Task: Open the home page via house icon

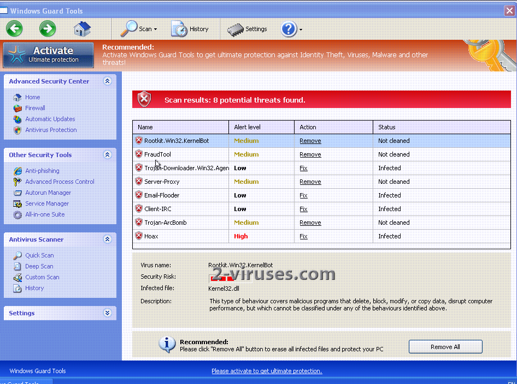Action: coord(82,28)
